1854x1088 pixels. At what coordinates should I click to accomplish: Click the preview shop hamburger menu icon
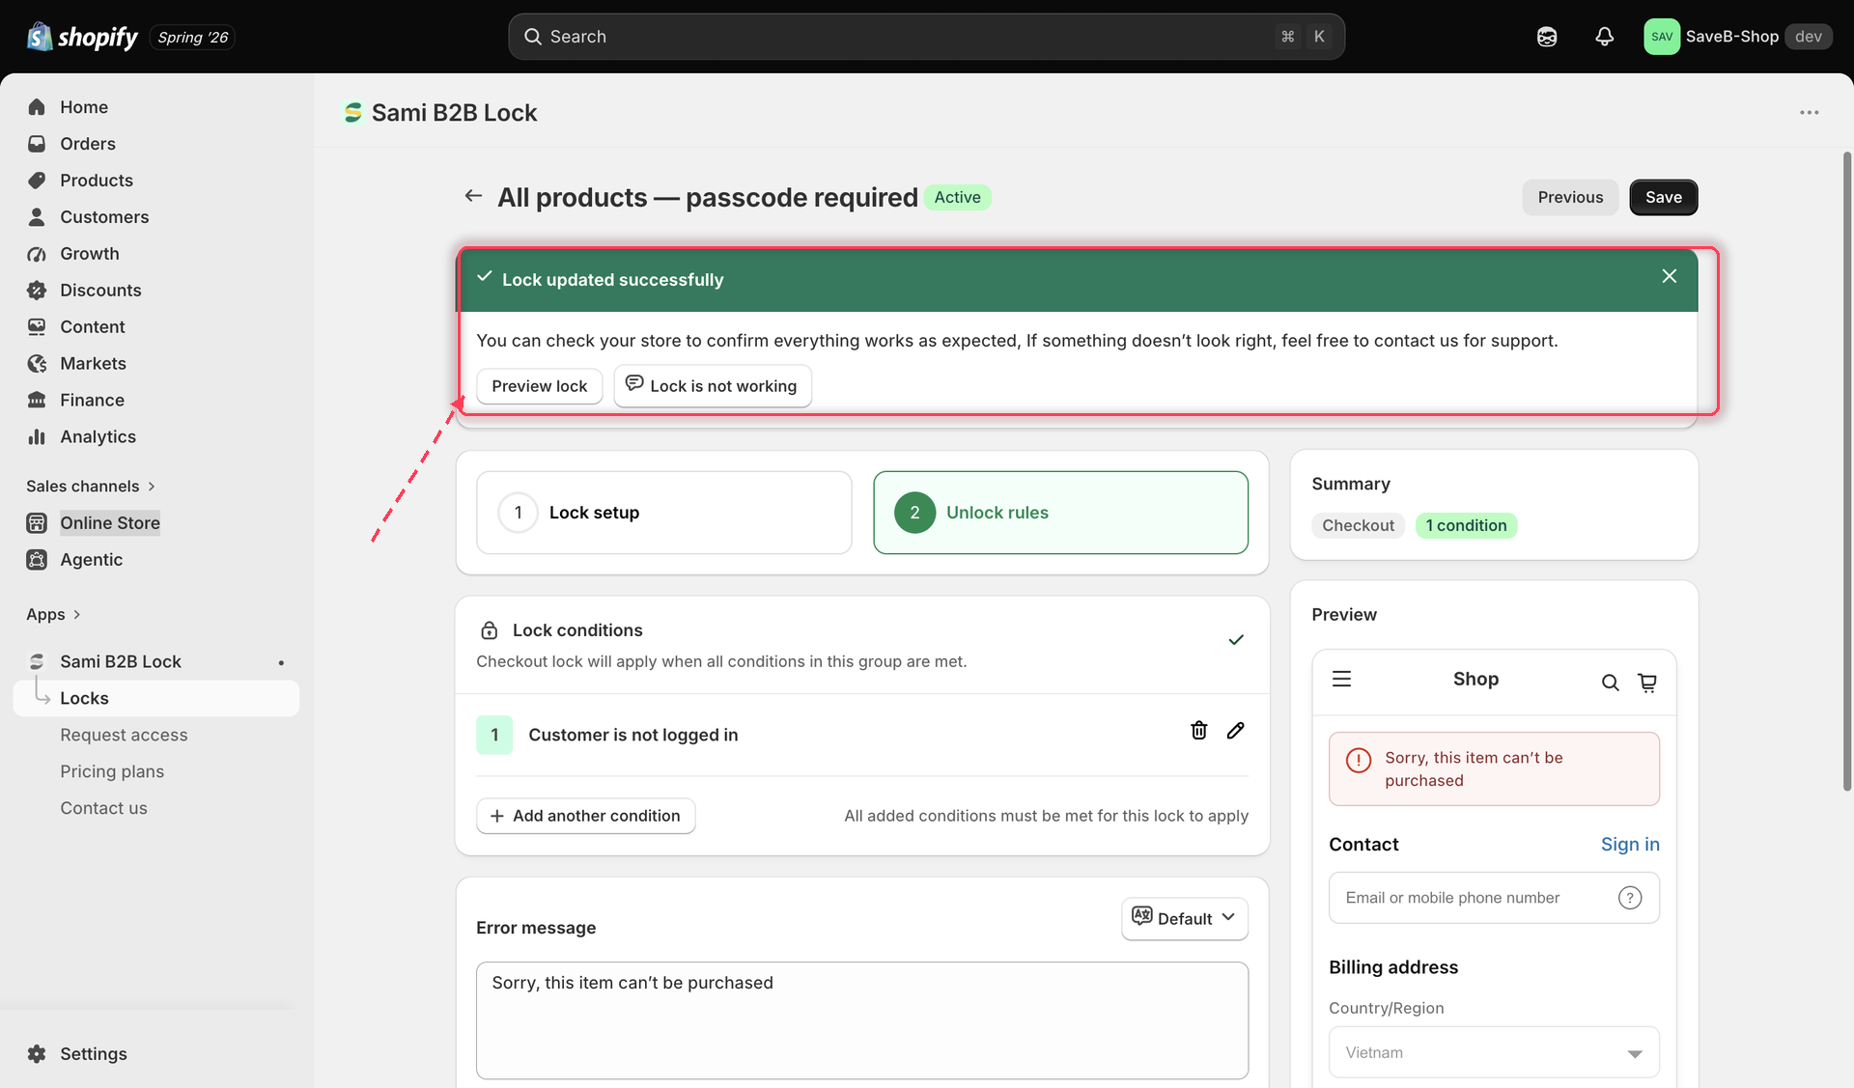tap(1341, 680)
